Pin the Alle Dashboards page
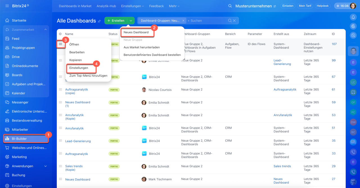The image size is (360, 188). pos(99,21)
